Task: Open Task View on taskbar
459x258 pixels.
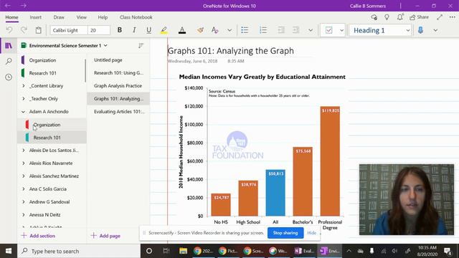Action: pos(166,251)
